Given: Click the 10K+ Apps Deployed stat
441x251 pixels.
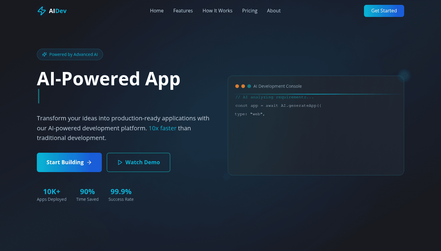Looking at the screenshot, I should pyautogui.click(x=52, y=194).
